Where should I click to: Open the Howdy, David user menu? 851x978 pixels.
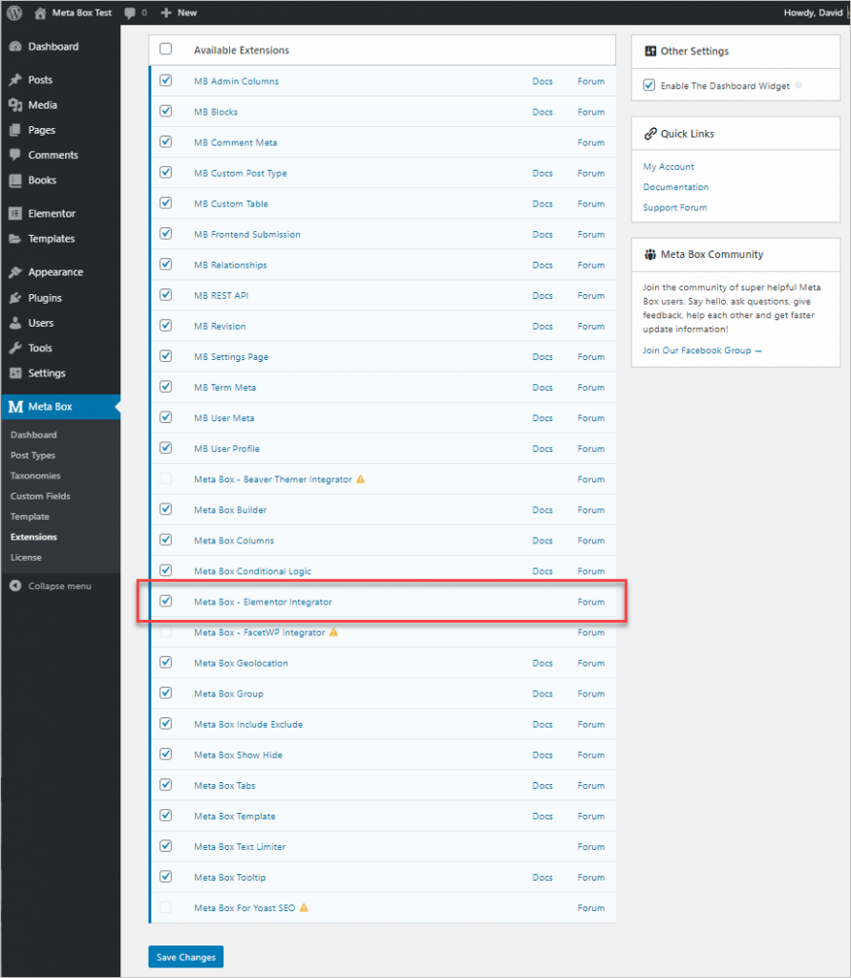point(811,12)
